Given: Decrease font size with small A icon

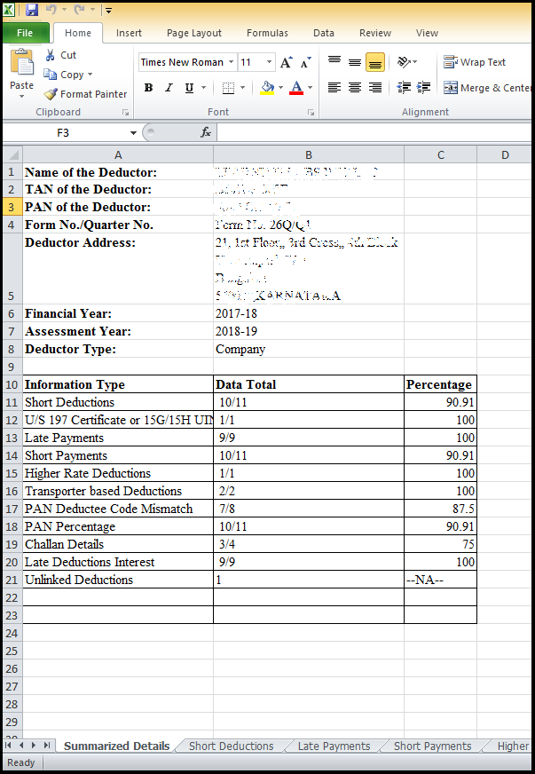Looking at the screenshot, I should tap(305, 62).
